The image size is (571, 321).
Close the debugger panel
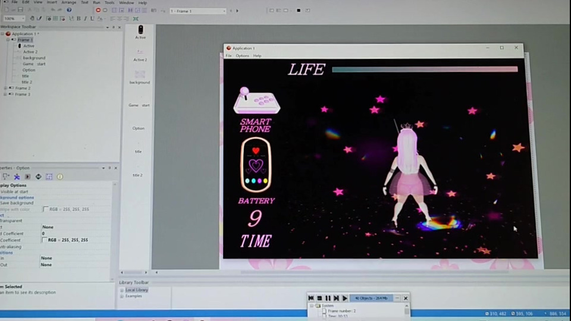(x=405, y=298)
